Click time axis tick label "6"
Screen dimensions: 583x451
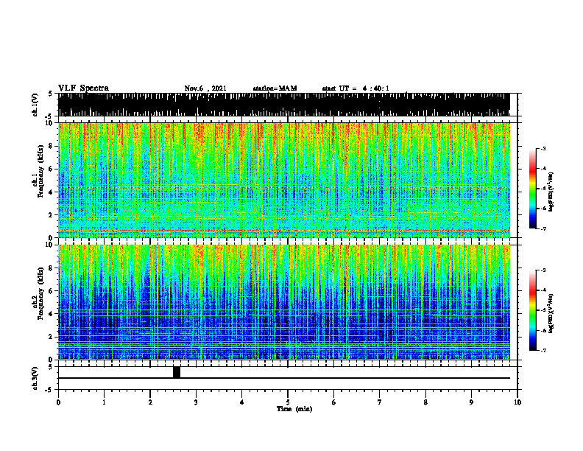click(334, 402)
